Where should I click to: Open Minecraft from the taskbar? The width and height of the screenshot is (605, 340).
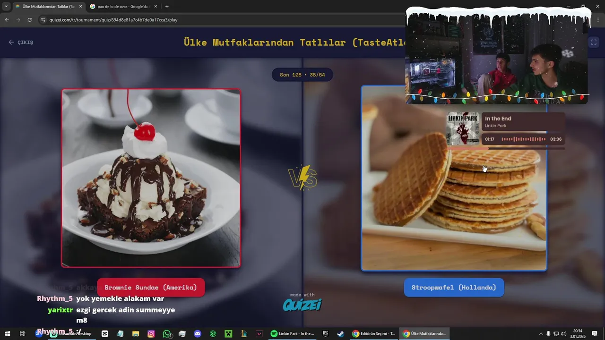pos(229,333)
